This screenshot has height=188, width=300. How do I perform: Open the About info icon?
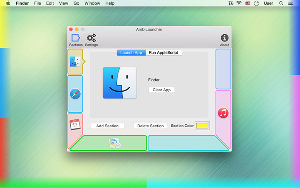pos(225,39)
